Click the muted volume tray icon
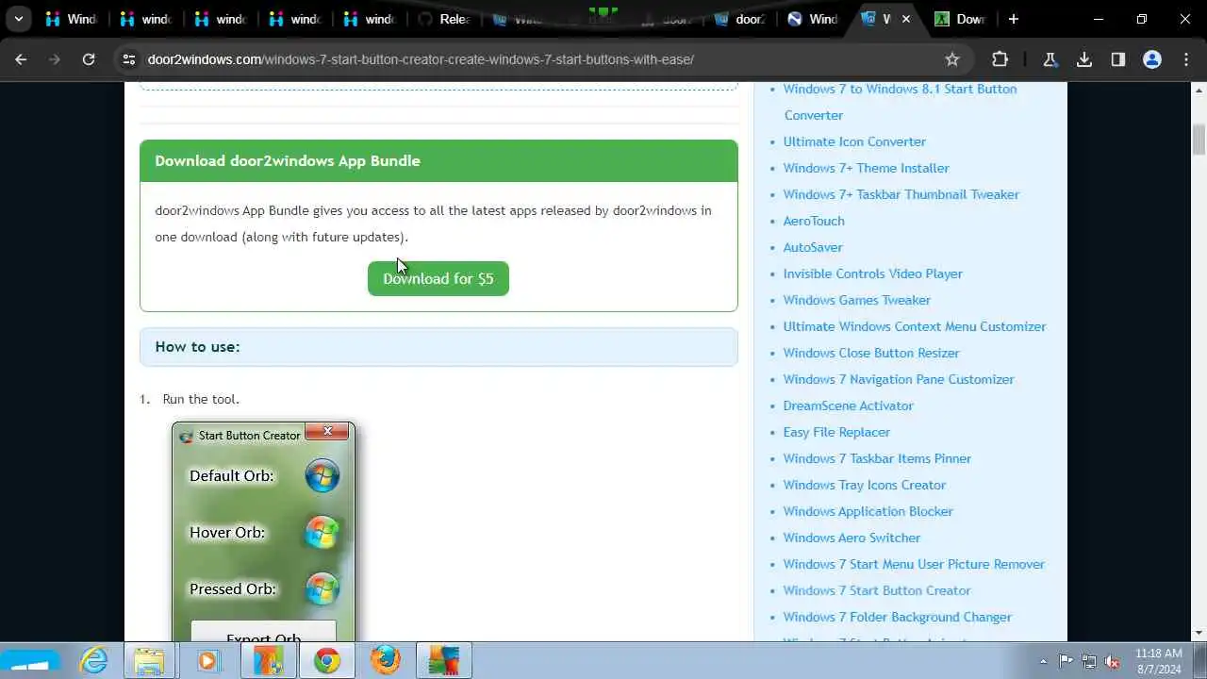Image resolution: width=1207 pixels, height=679 pixels. 1113,661
